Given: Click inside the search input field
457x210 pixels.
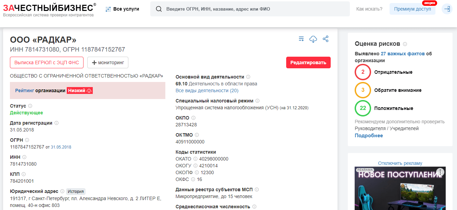Looking at the screenshot, I should [240, 9].
